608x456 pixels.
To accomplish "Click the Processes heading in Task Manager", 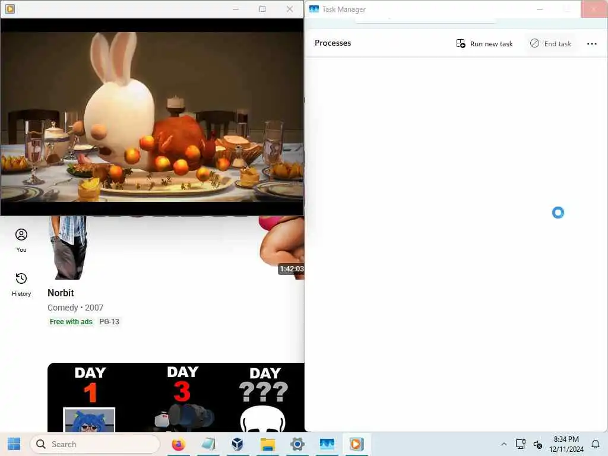I will pos(332,43).
